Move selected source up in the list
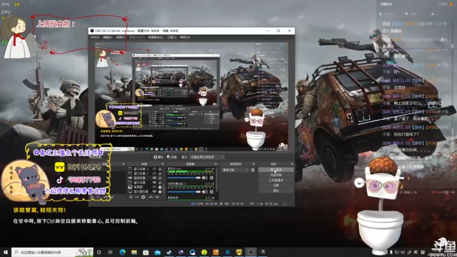 click(x=151, y=197)
